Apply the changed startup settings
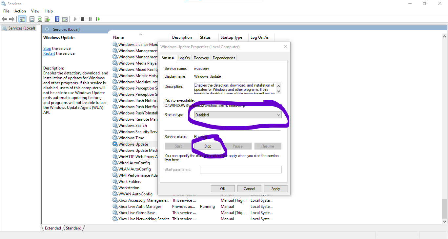This screenshot has width=448, height=239. (275, 189)
